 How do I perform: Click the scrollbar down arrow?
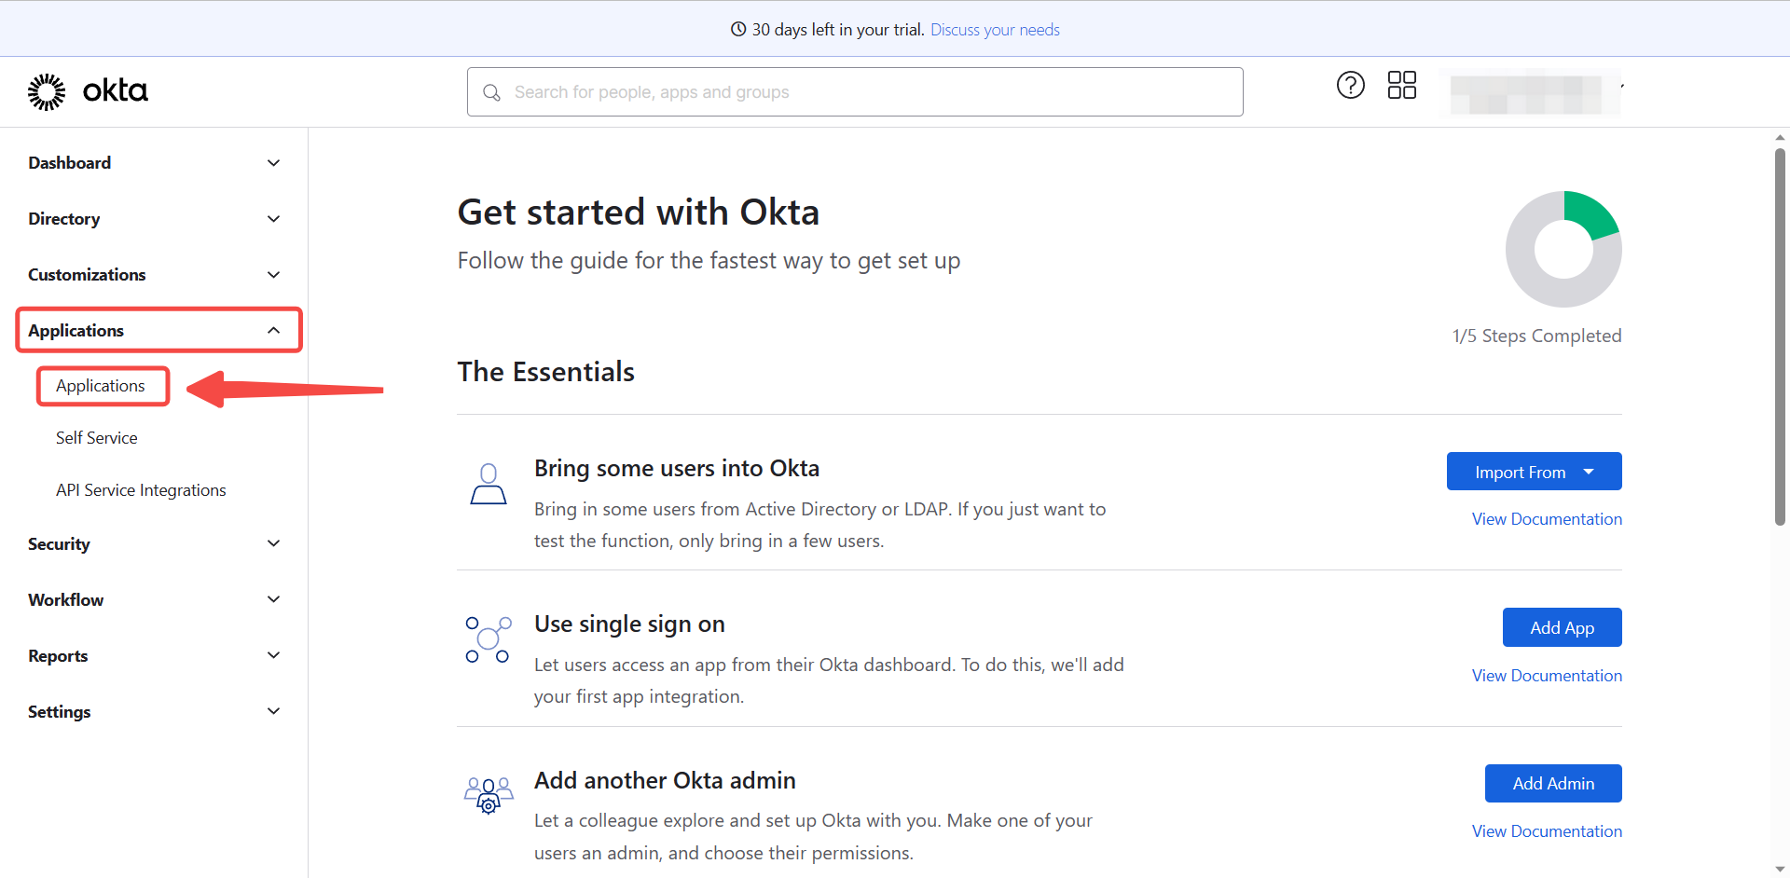1780,870
